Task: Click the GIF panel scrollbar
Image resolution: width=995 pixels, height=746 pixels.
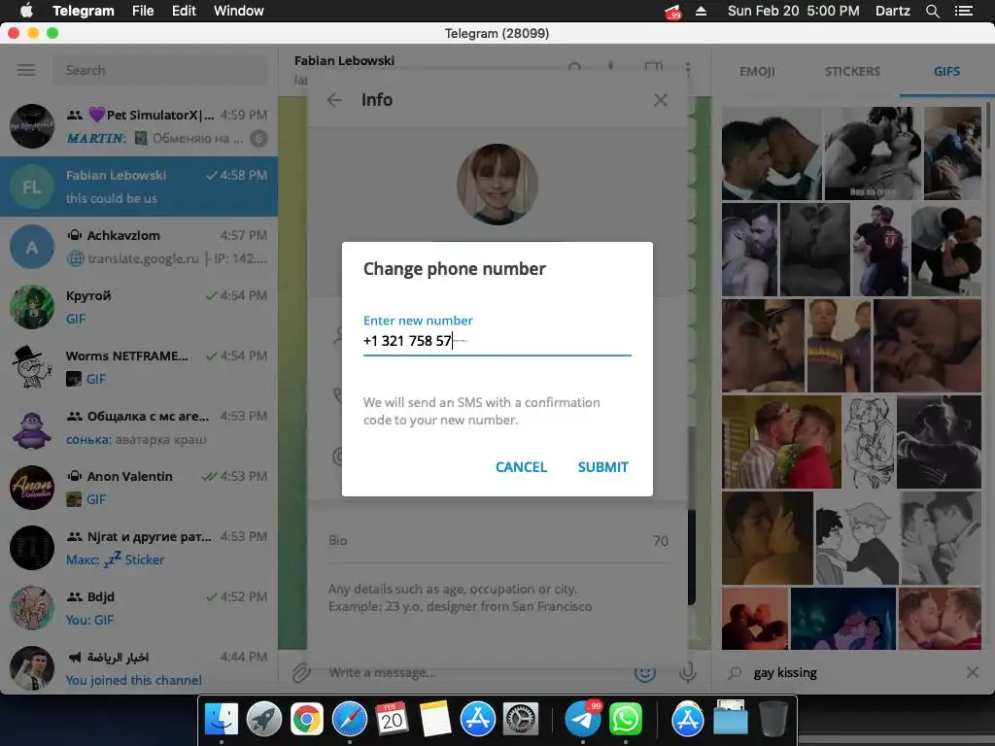Action: tap(988, 127)
